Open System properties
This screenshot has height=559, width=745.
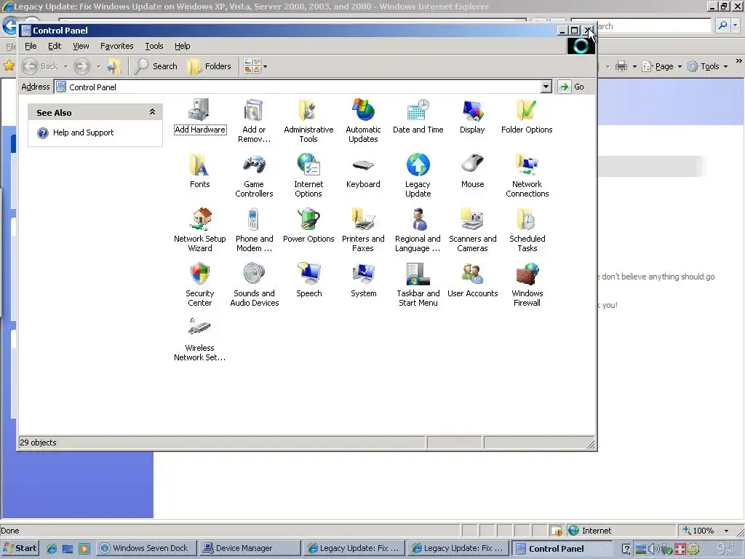coord(364,280)
